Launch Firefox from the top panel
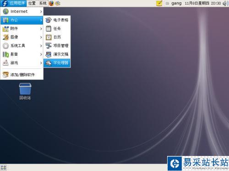This screenshot has width=229, height=171. coord(51,3)
